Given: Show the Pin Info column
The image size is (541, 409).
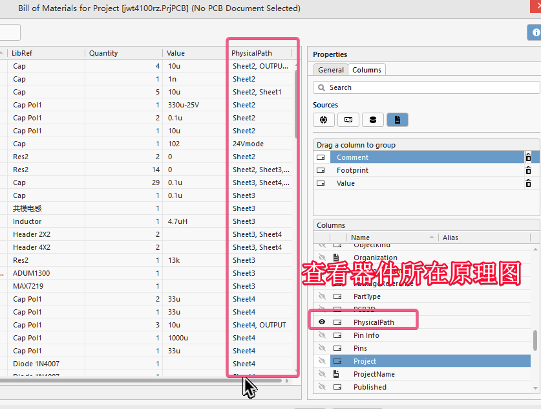Looking at the screenshot, I should pyautogui.click(x=322, y=335).
